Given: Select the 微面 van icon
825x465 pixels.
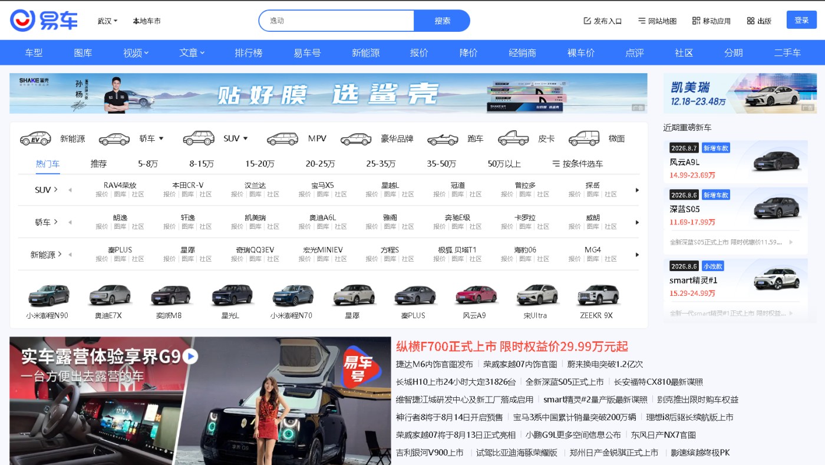Looking at the screenshot, I should click(x=584, y=138).
